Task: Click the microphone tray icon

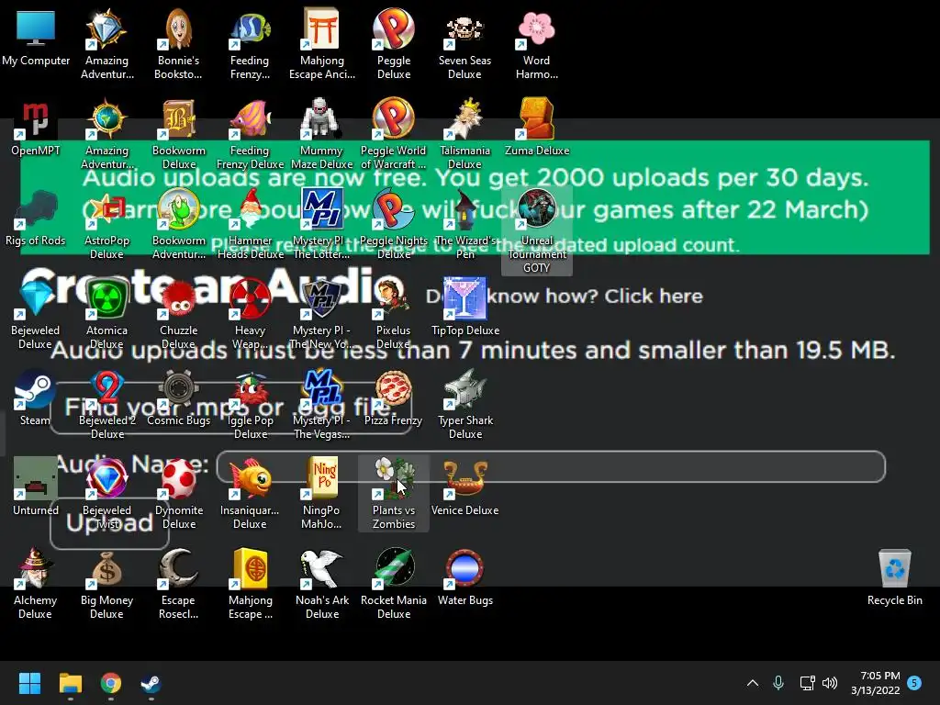Action: (x=778, y=683)
